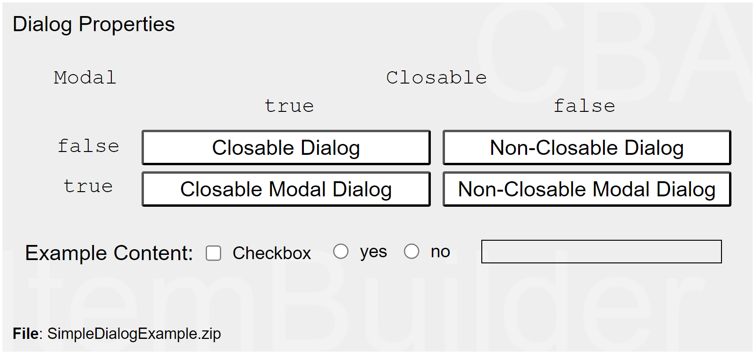This screenshot has width=755, height=354.
Task: Choose the no radio button
Action: point(411,251)
